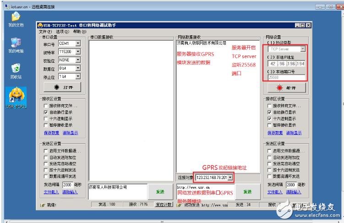
Task: Click serial-side 清除输入 link
Action: [x=70, y=192]
